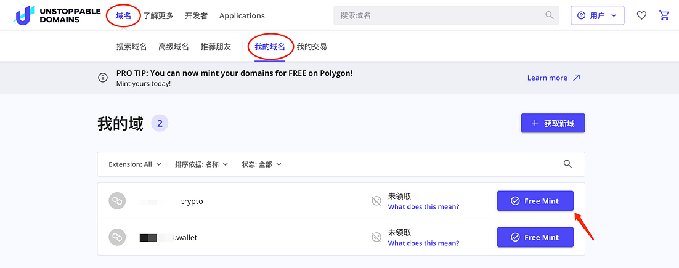
Task: Click the domain count badge 2
Action: click(160, 124)
